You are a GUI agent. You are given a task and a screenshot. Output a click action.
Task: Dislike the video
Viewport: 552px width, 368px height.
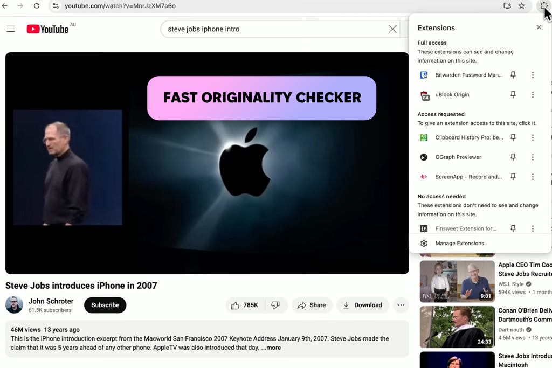[x=275, y=305]
